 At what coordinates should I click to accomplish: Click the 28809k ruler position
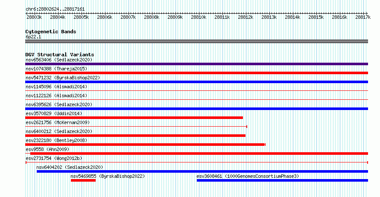tap(175, 17)
